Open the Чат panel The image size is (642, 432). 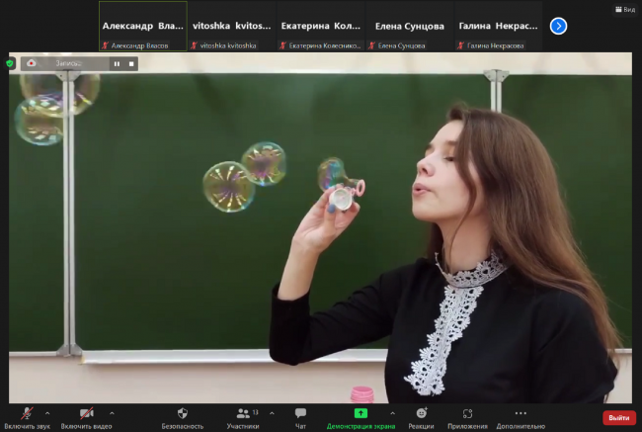tap(300, 418)
